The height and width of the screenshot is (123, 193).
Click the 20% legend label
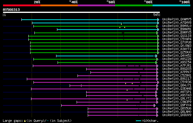pyautogui.click(x=37, y=2)
